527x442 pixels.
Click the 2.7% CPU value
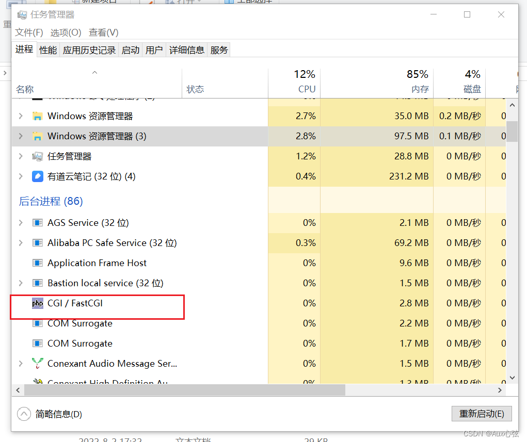pos(306,116)
